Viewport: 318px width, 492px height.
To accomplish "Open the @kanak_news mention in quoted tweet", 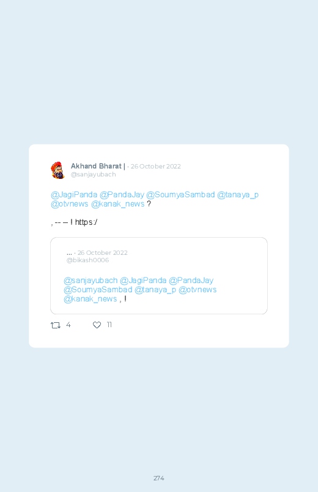I will point(91,299).
